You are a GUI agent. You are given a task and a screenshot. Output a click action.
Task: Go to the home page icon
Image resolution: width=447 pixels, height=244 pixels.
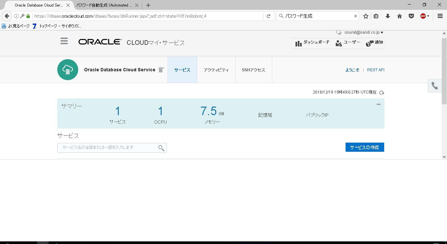(400, 16)
